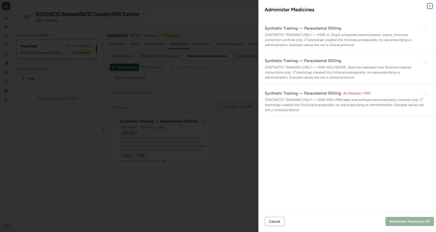Open the Filter button under Other Encounters
The image size is (436, 232).
28,79
